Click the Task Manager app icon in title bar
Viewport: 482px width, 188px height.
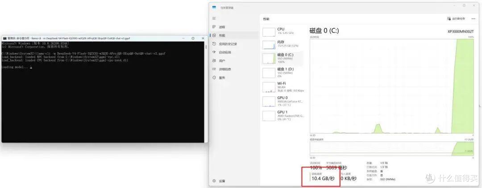(x=214, y=8)
